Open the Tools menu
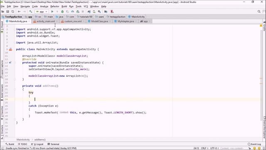Viewport: 266px width, 150px height. 79,7
